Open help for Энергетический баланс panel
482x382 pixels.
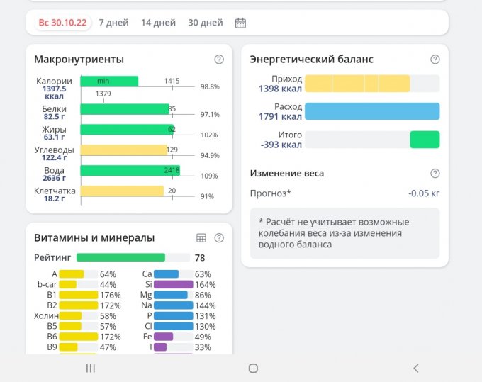pos(435,60)
